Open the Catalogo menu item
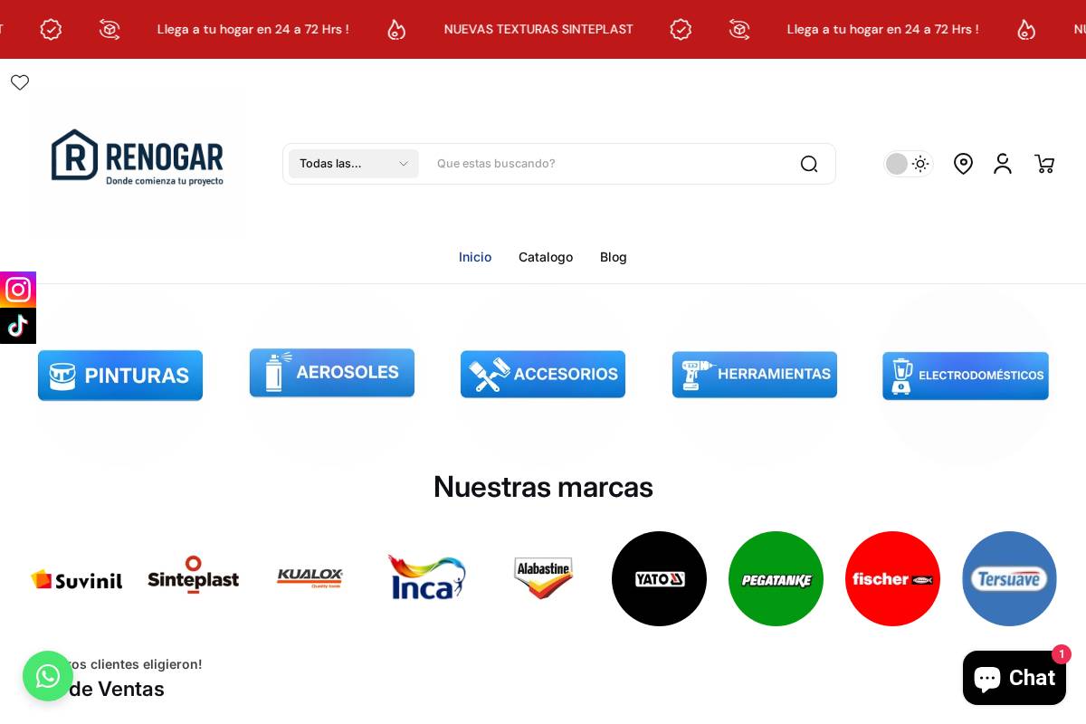This screenshot has height=724, width=1086. pos(546,257)
